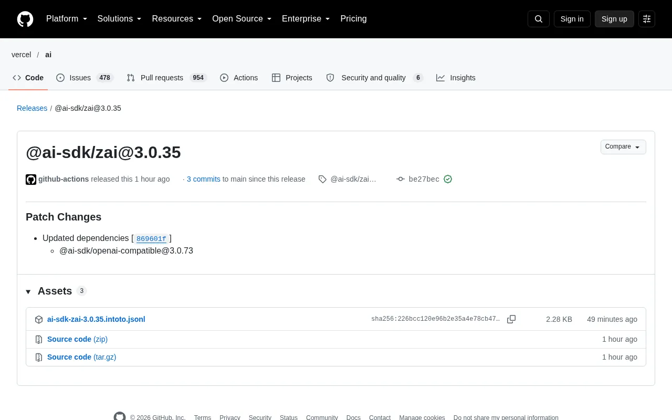Download Source code (zip)
672x420 pixels.
[77, 339]
